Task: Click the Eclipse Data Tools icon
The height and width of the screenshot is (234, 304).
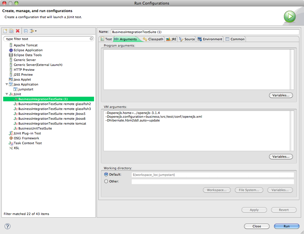Action: [x=11, y=55]
